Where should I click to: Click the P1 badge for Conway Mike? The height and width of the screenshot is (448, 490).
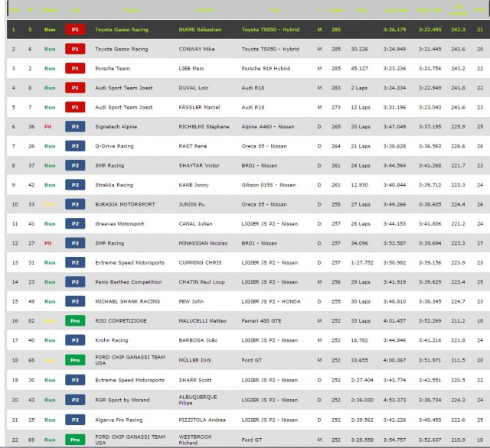point(75,49)
